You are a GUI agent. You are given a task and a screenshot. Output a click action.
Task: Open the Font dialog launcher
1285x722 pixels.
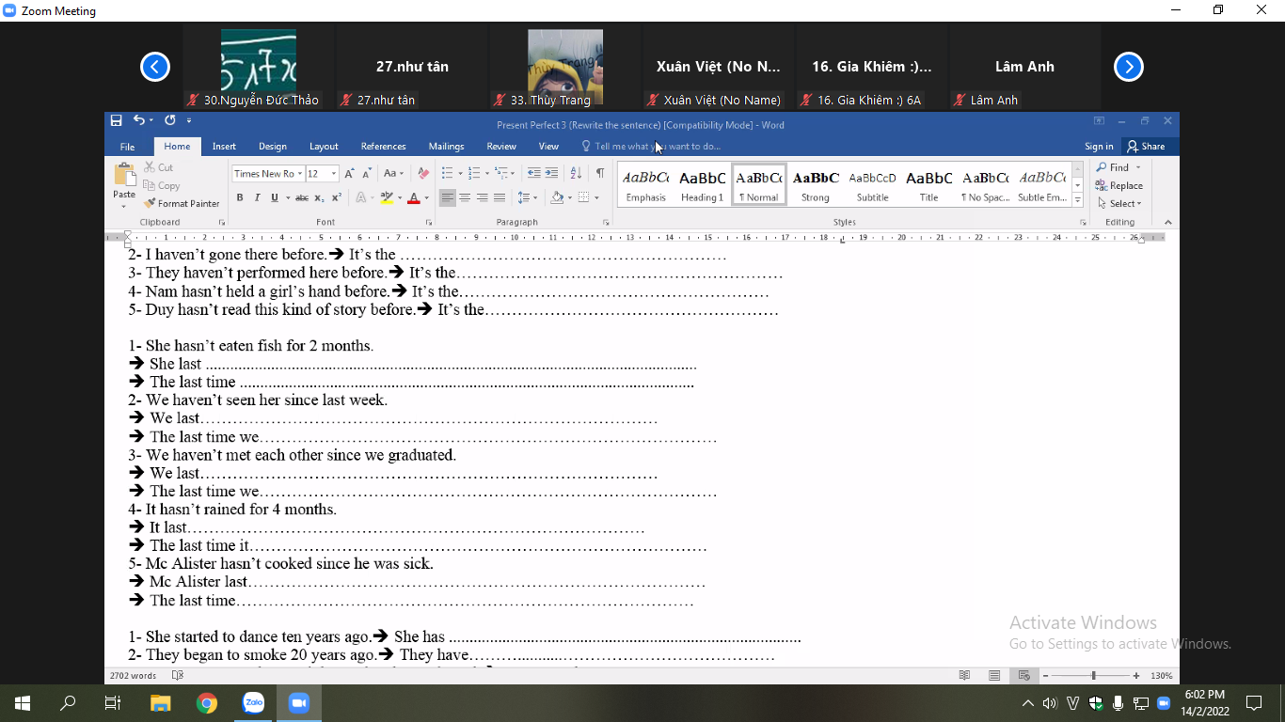tap(429, 222)
